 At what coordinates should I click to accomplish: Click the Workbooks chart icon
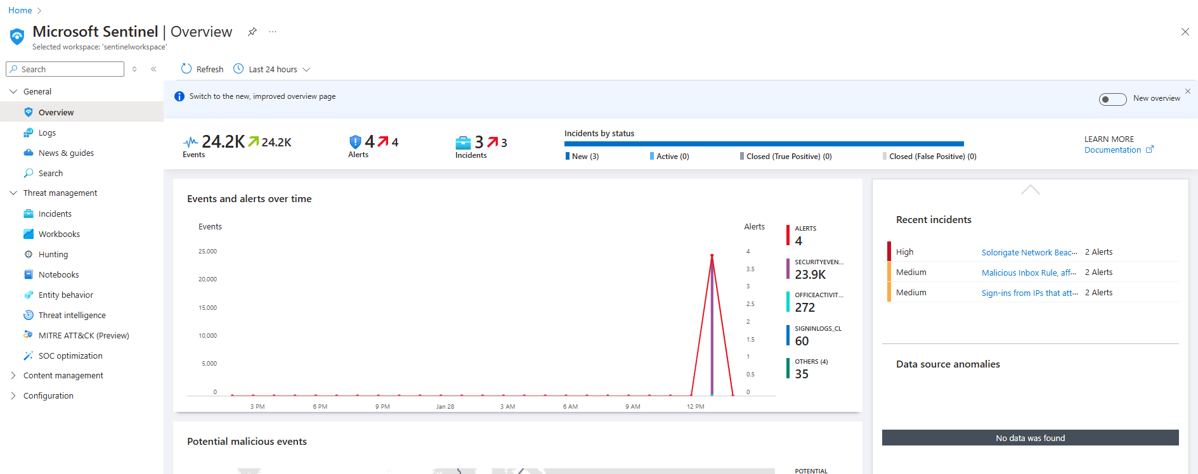click(x=29, y=234)
